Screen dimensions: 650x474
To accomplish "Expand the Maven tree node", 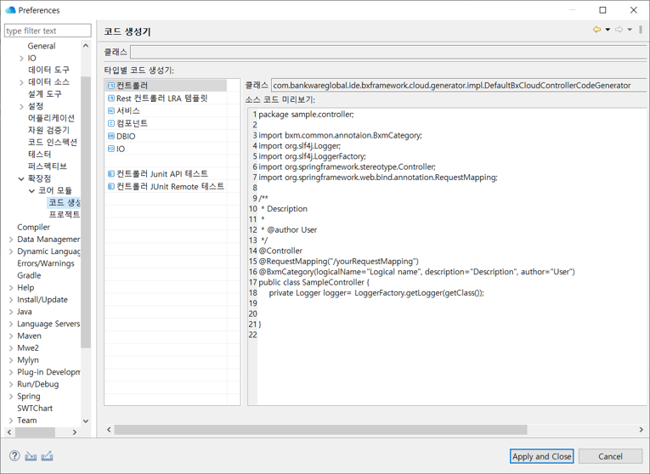I will click(x=11, y=336).
